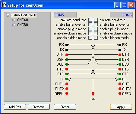Click the COM6 DTR red pin
This screenshot has width=136, height=114.
[120, 55]
